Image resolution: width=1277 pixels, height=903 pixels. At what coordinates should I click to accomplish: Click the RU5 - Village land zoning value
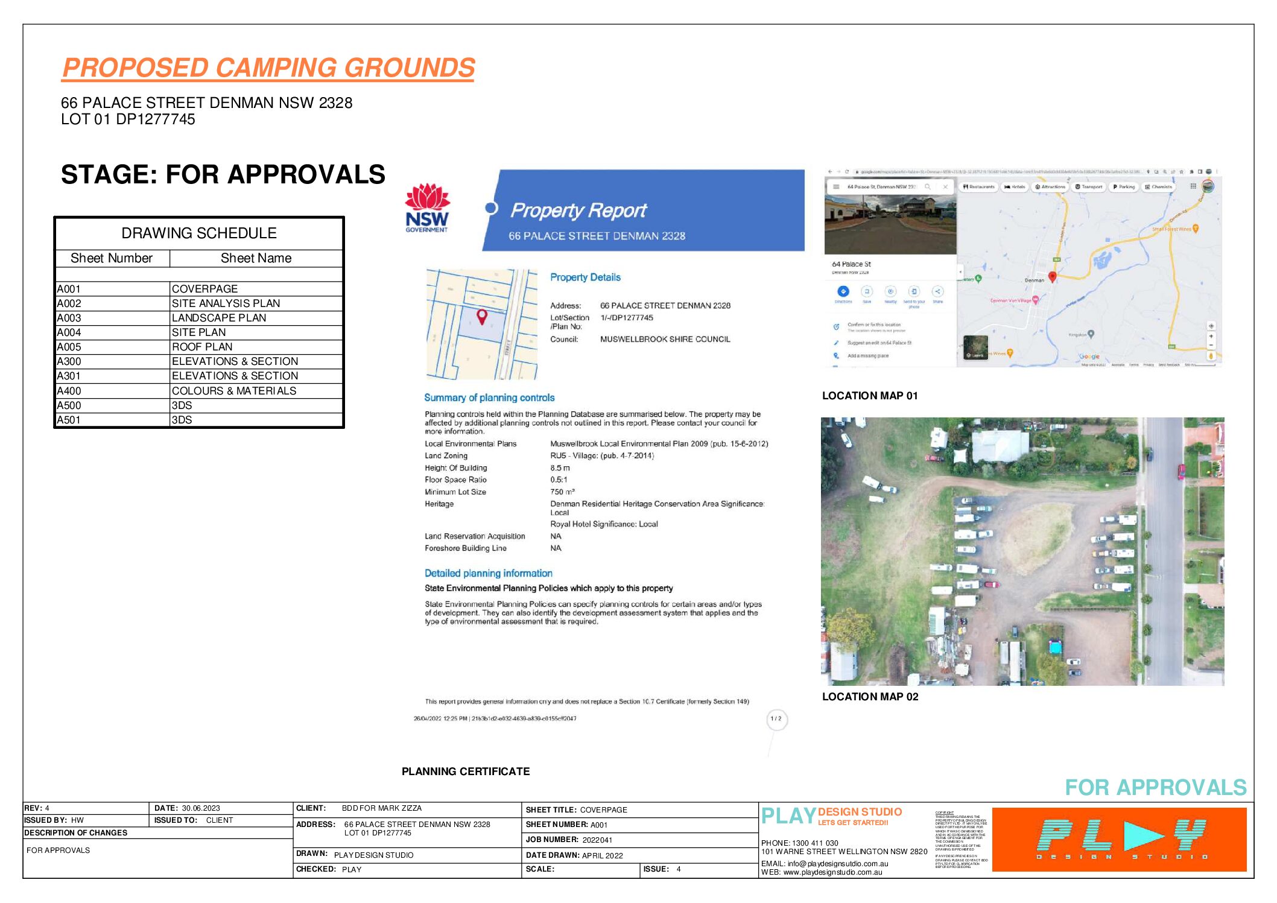(x=602, y=456)
